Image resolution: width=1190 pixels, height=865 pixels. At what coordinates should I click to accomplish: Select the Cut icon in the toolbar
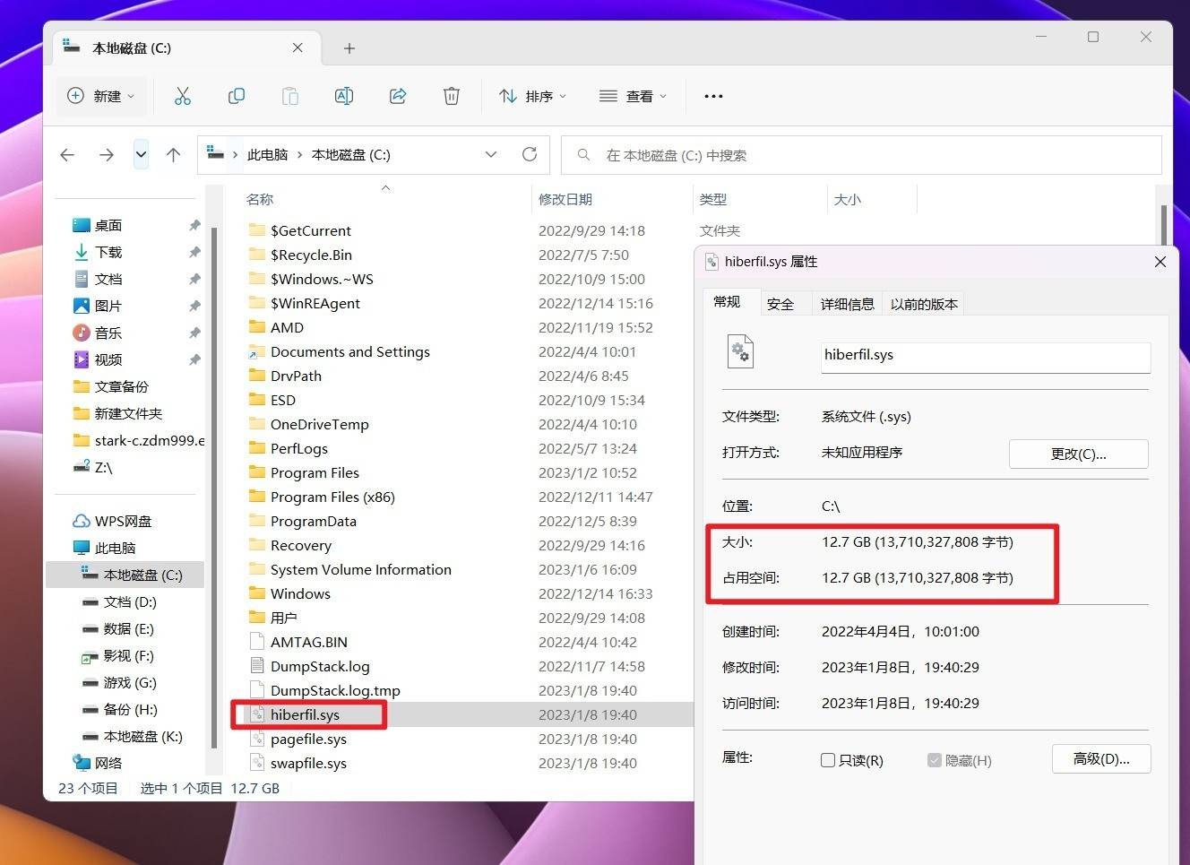coord(183,96)
